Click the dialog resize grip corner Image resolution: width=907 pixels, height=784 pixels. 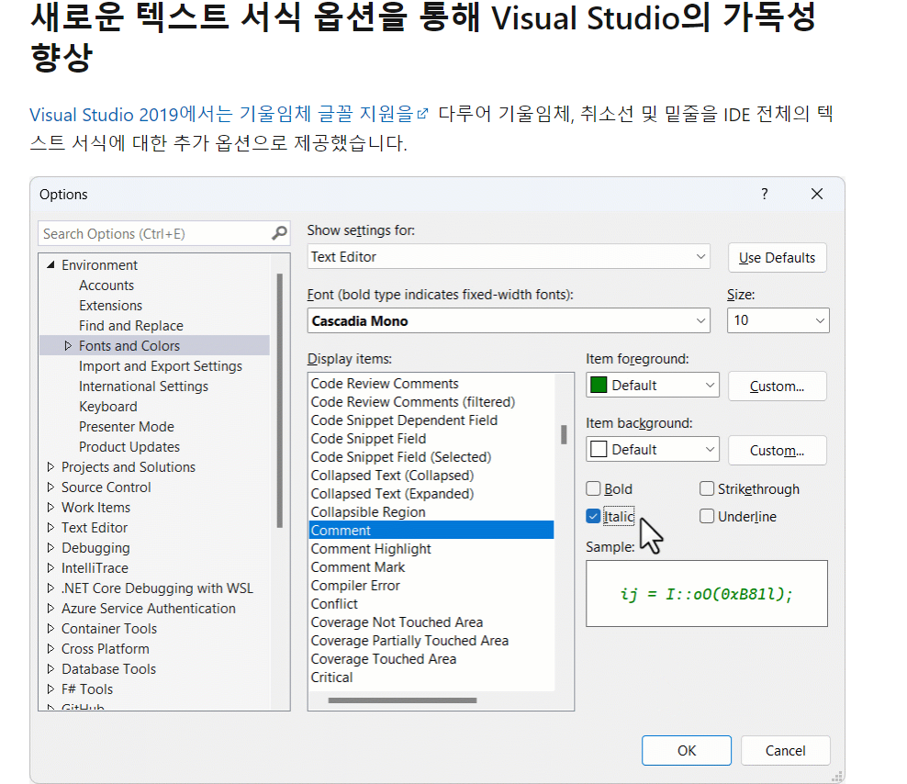(837, 776)
